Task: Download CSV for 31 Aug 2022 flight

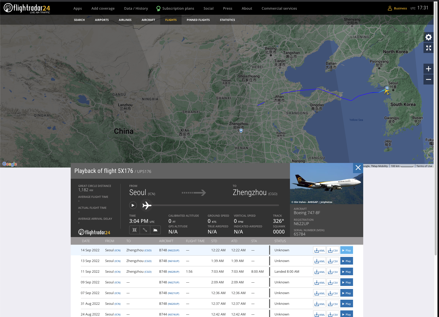Action: [x=333, y=304]
